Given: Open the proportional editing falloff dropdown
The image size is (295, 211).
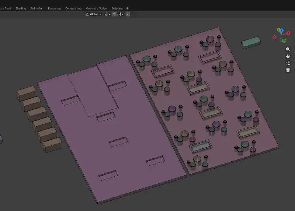Looking at the screenshot, I should [134, 14].
